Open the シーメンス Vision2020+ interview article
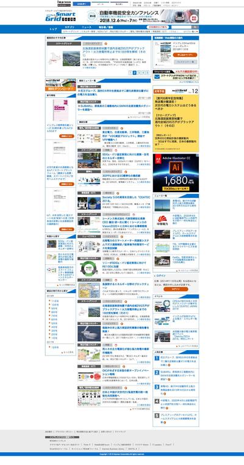 point(126,222)
